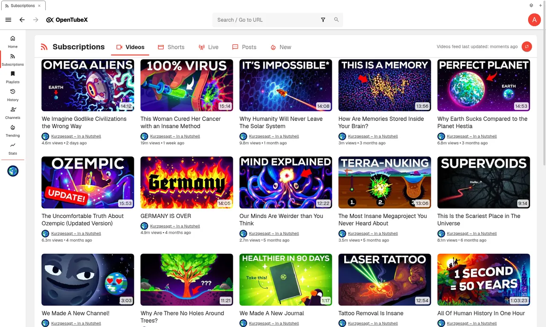Image resolution: width=546 pixels, height=327 pixels.
Task: Open 'We Imagine Godlike Civilizations the Wrong Way' title
Action: coord(84,123)
